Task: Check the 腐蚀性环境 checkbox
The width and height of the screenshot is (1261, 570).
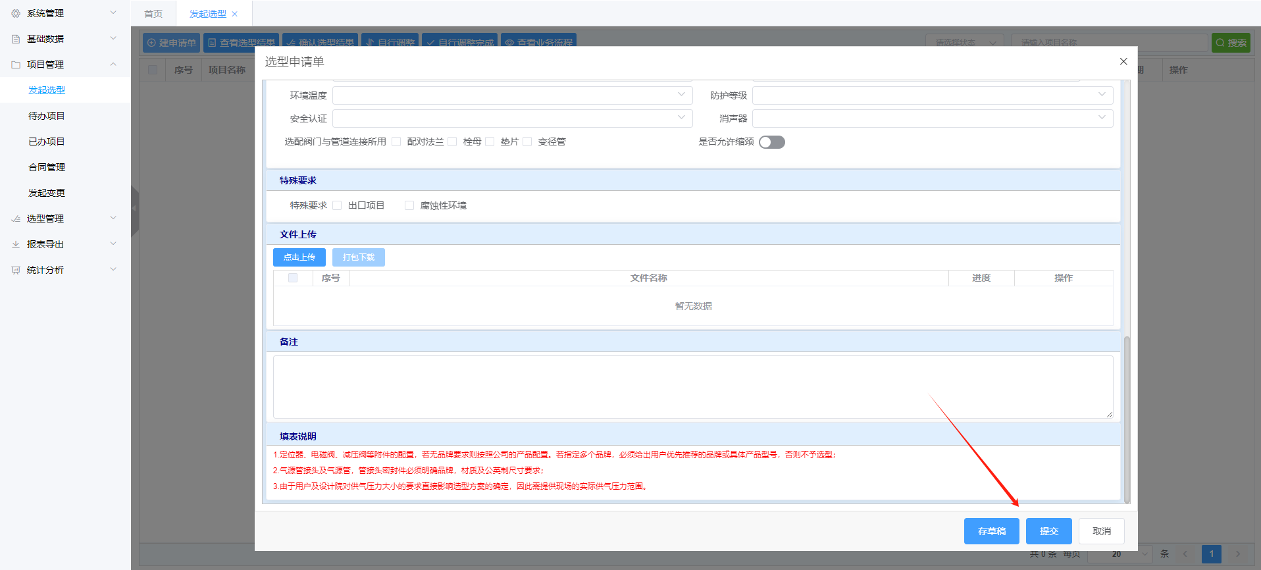Action: tap(409, 205)
